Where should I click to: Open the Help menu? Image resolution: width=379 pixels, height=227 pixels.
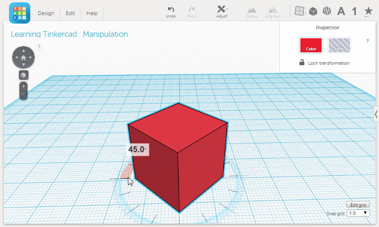pos(92,13)
